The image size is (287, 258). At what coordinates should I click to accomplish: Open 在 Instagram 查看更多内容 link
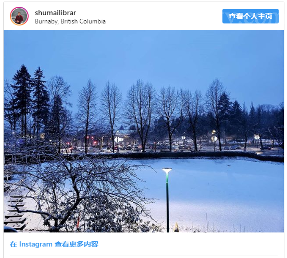pos(54,244)
